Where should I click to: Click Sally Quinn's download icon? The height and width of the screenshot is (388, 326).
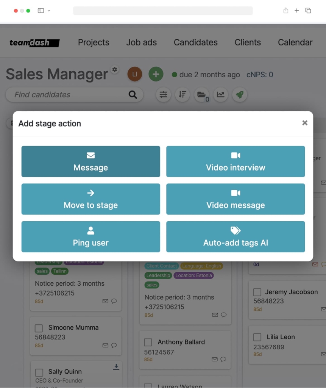point(116,367)
